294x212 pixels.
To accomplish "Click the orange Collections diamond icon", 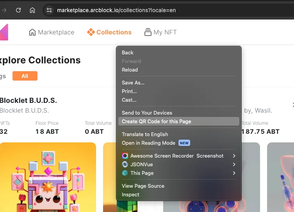I will point(91,32).
